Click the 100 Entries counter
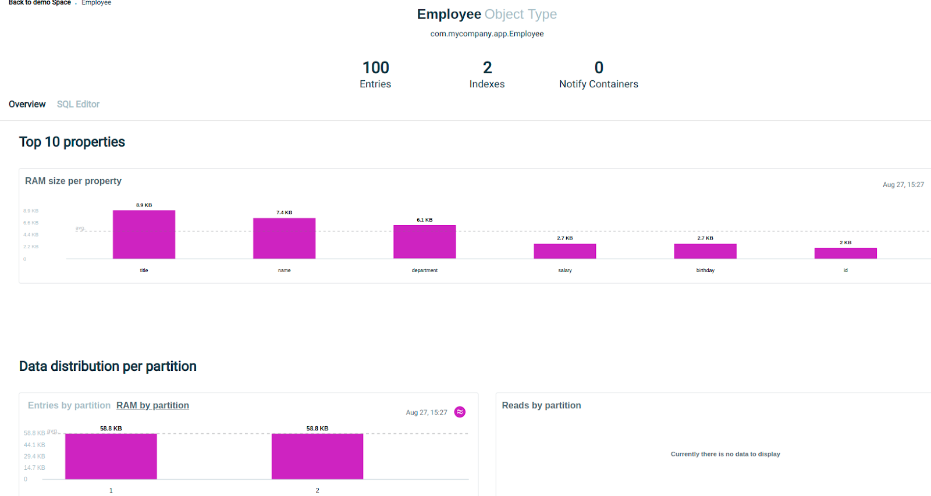The height and width of the screenshot is (496, 931). pyautogui.click(x=375, y=74)
